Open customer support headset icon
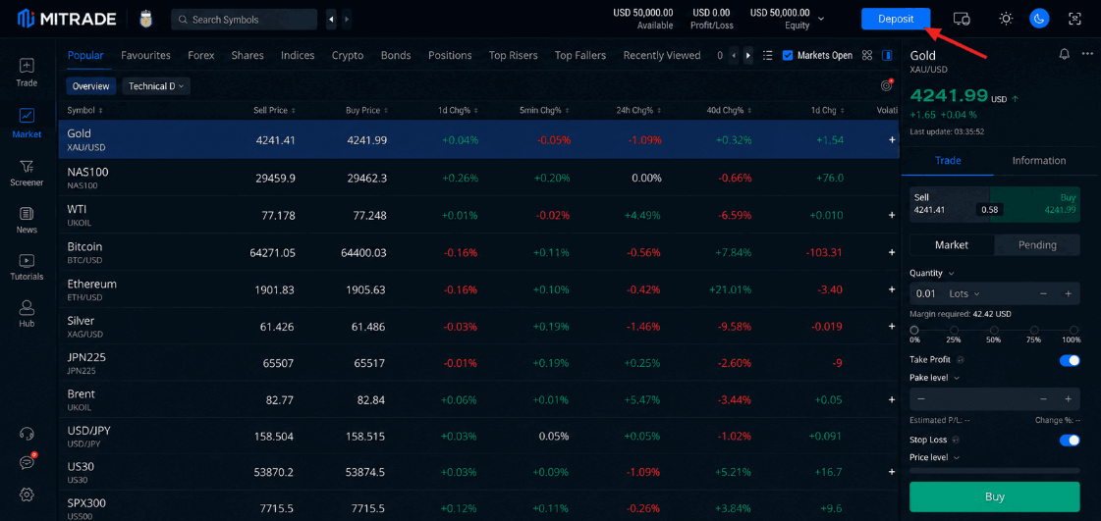The image size is (1101, 521). pyautogui.click(x=27, y=434)
